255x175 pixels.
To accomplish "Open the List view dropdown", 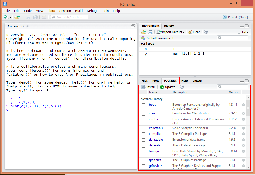I will (x=243, y=32).
